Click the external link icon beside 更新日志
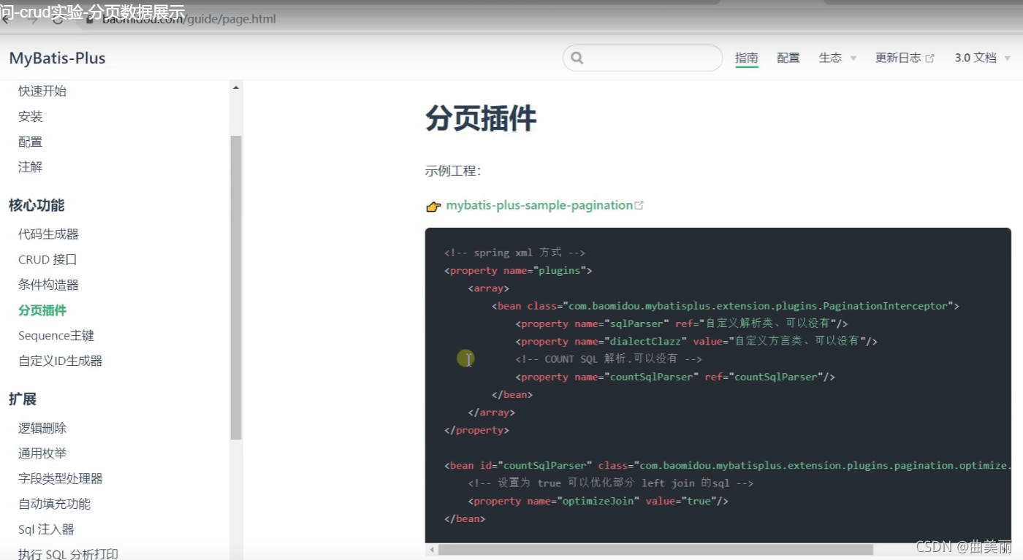This screenshot has height=560, width=1023. [x=930, y=58]
